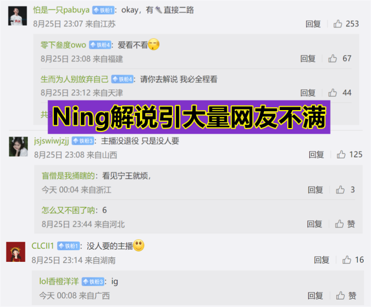Click 铁粉3 badge beside jsjswiwjzjj

[83, 141]
